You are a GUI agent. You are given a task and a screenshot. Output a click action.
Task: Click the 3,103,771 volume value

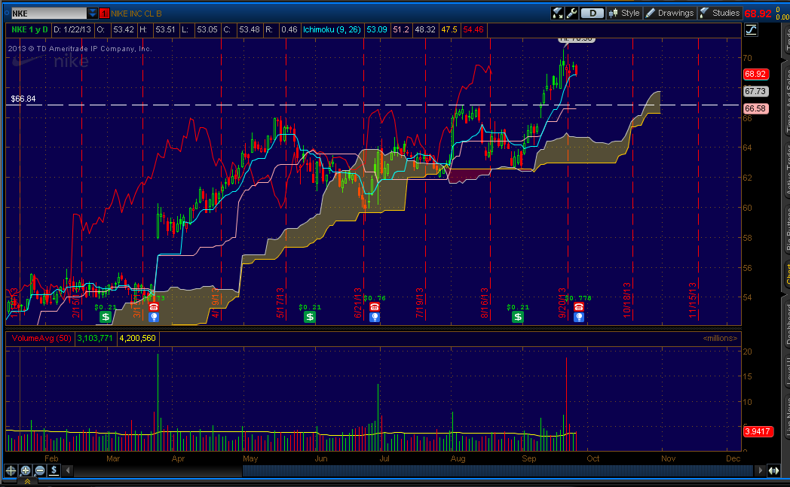[95, 338]
